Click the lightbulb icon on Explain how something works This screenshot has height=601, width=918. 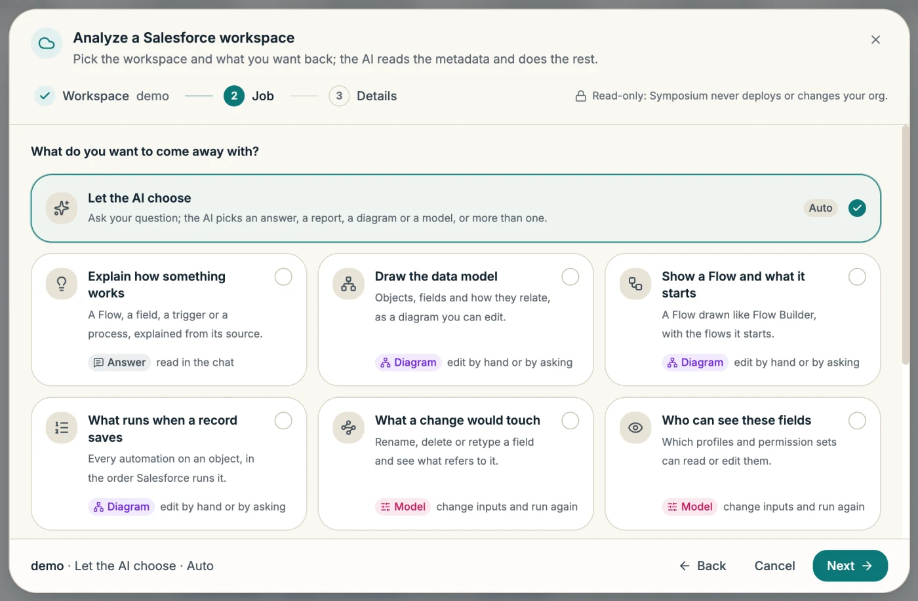[x=62, y=284]
